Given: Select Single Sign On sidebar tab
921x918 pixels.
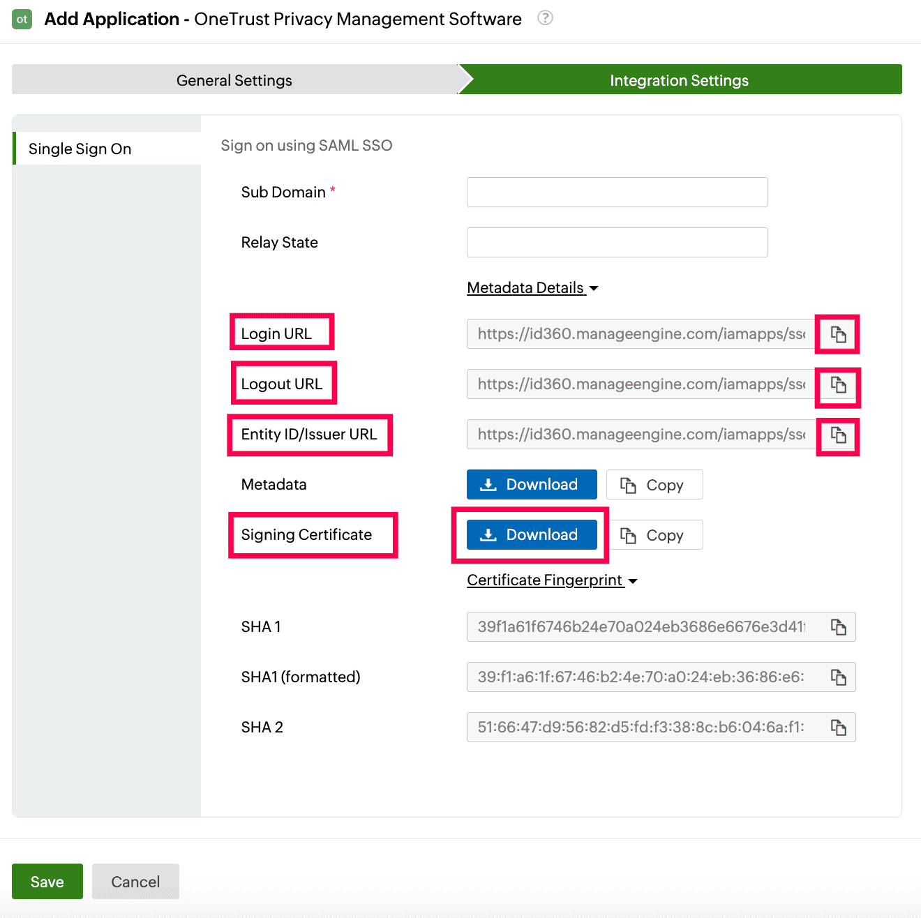Looking at the screenshot, I should [107, 149].
